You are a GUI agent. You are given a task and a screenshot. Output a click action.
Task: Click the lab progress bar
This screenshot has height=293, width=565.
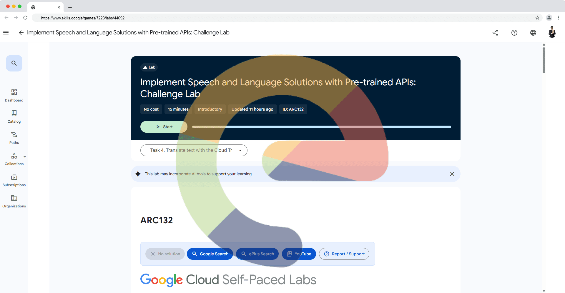pyautogui.click(x=322, y=127)
